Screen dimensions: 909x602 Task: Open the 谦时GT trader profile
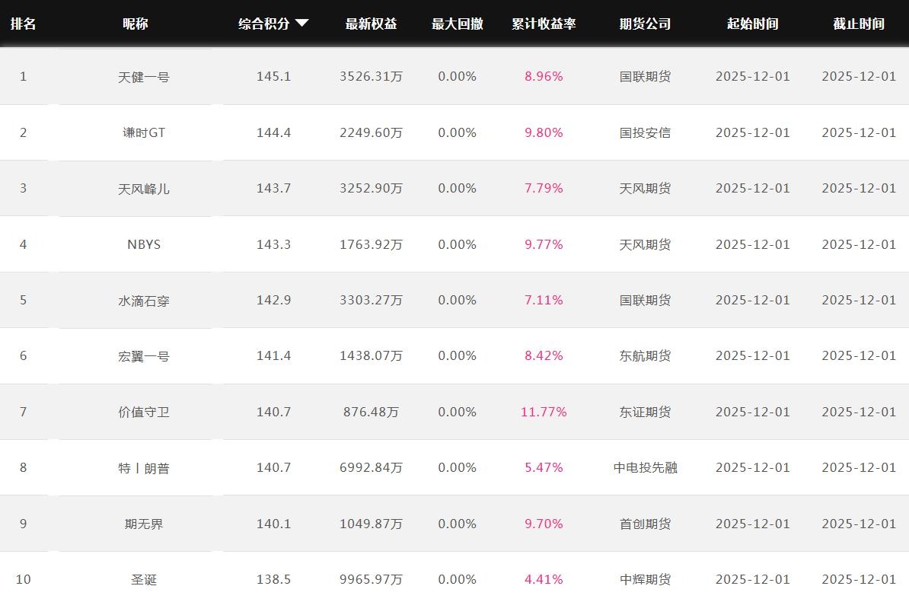pyautogui.click(x=143, y=132)
